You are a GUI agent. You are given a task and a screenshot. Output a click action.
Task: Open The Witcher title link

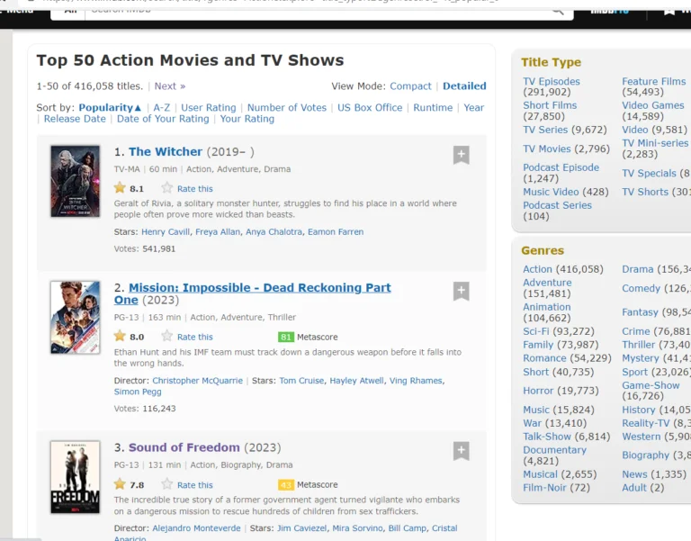tap(166, 151)
